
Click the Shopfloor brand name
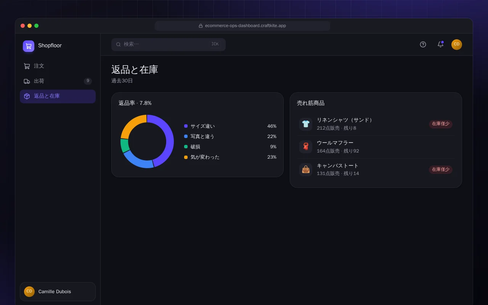50,46
